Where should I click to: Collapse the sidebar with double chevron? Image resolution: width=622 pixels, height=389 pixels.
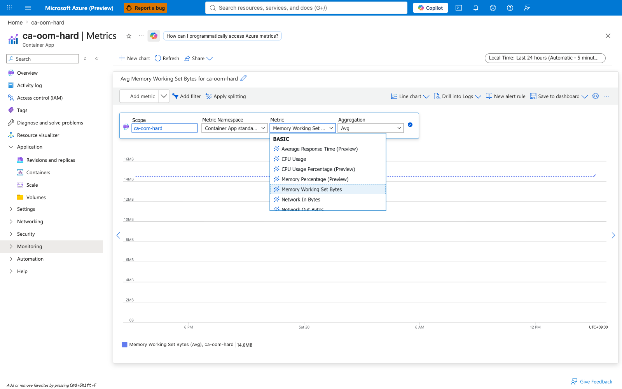click(97, 59)
